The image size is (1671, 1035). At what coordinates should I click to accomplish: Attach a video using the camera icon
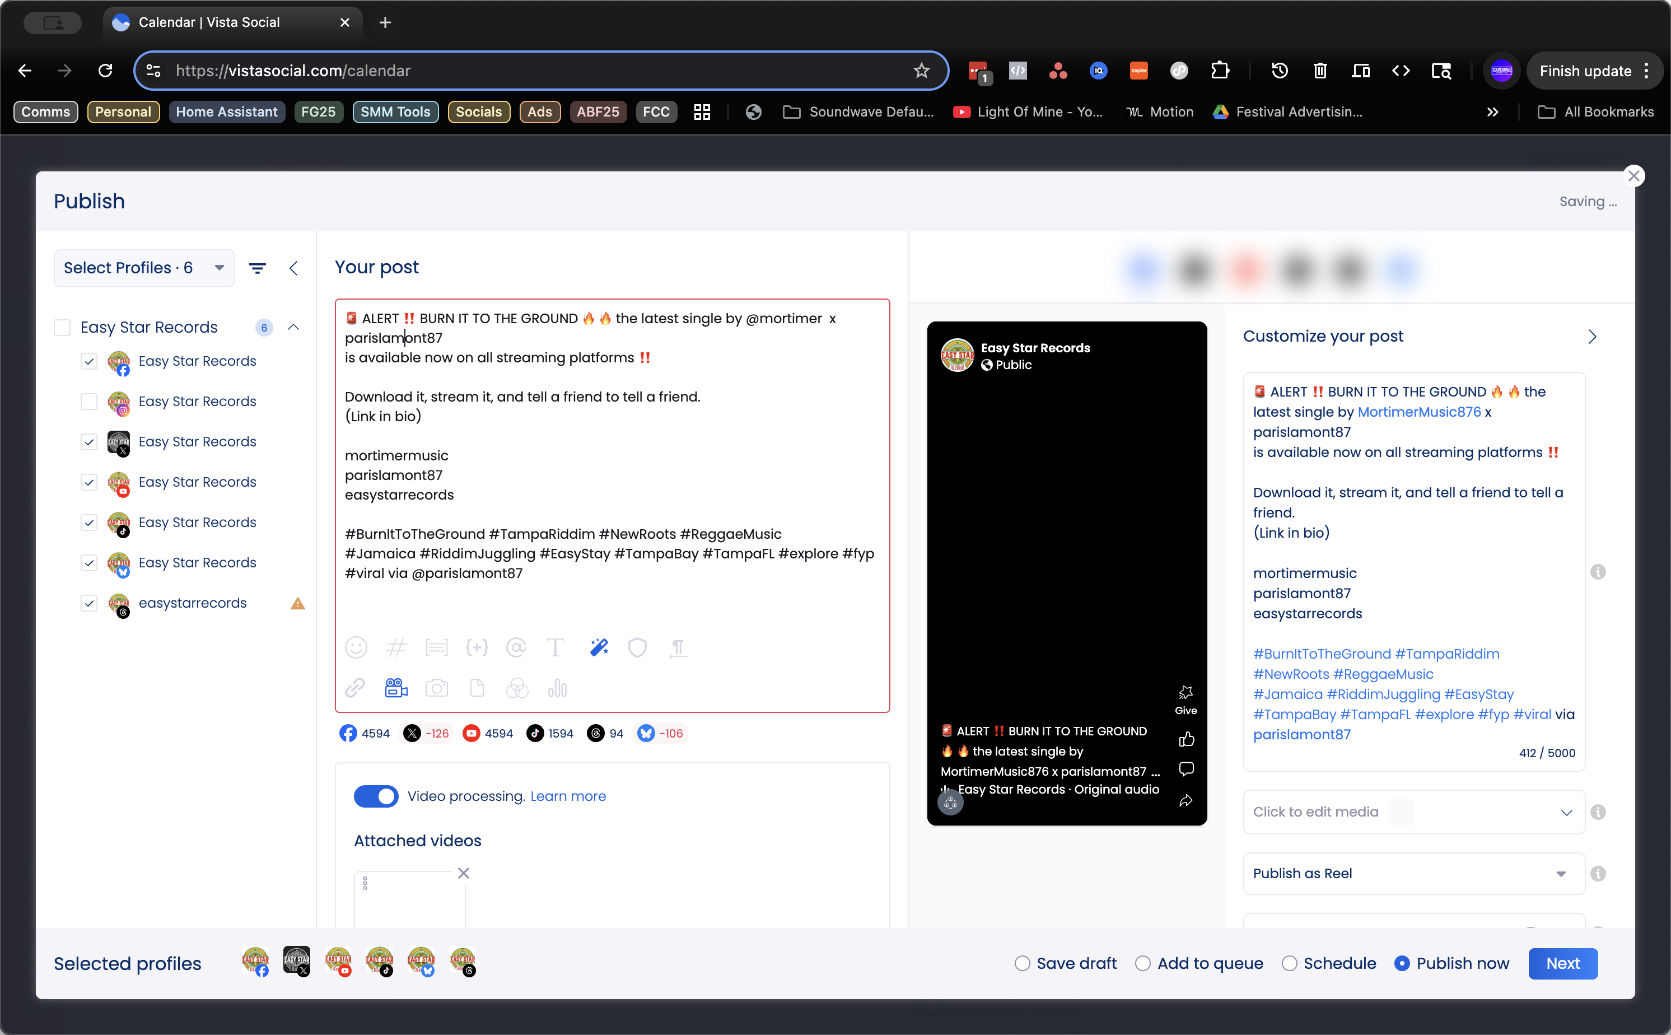pyautogui.click(x=396, y=688)
